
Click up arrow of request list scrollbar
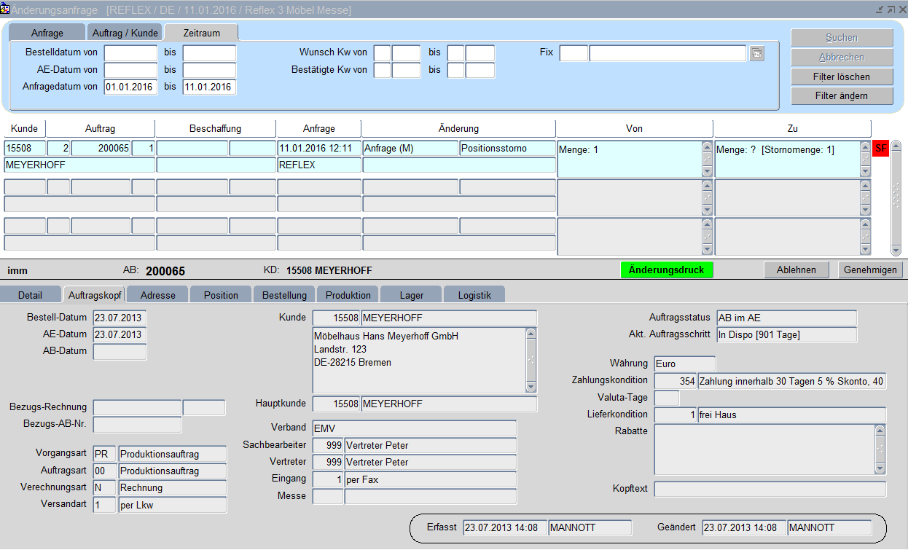coord(896,146)
